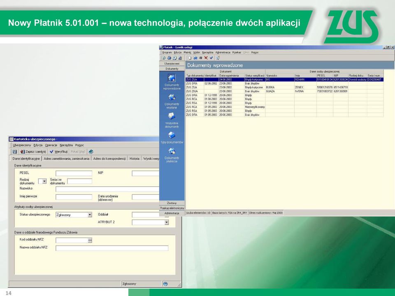Open the Rodzaj dokumentu dropdown
Screen dimensions: 395x296
click(x=44, y=181)
